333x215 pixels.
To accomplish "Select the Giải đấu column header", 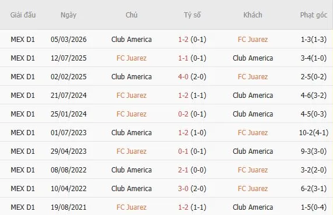I will pyautogui.click(x=23, y=15).
